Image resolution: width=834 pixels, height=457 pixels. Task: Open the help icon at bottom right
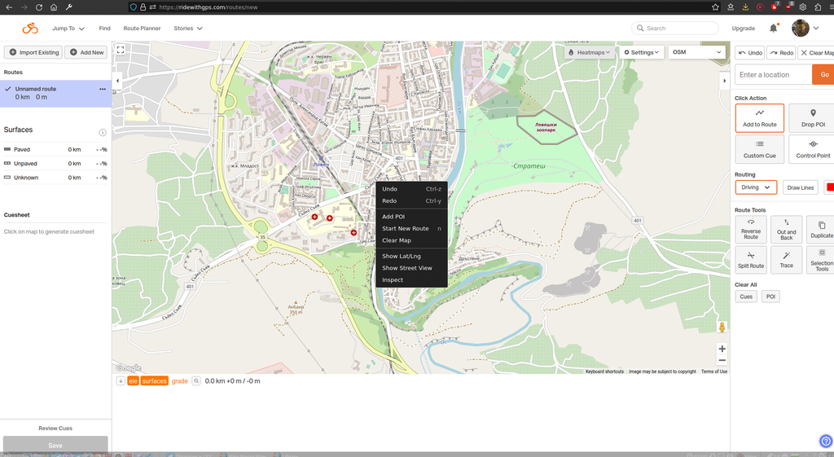[x=825, y=442]
